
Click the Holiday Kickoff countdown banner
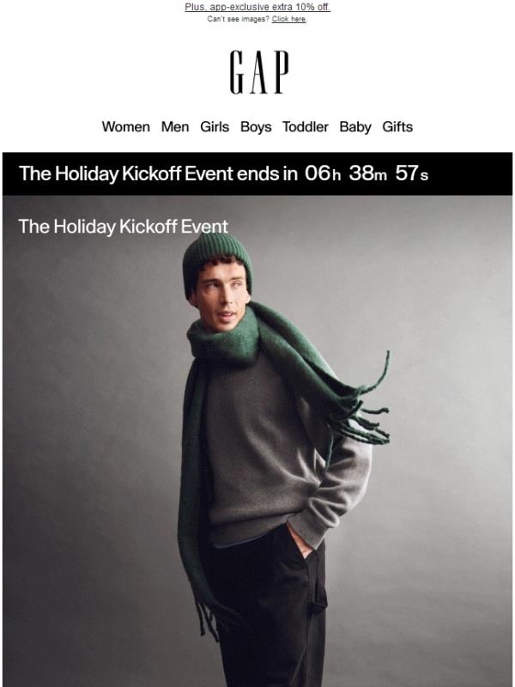tap(257, 174)
